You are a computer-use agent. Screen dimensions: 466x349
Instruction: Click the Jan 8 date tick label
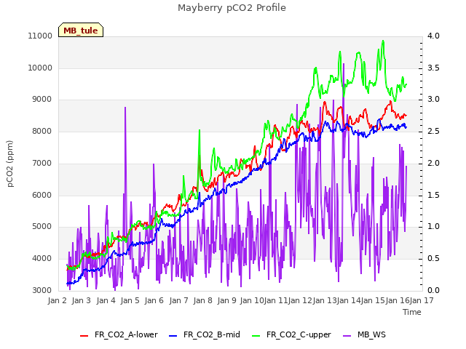(x=203, y=300)
